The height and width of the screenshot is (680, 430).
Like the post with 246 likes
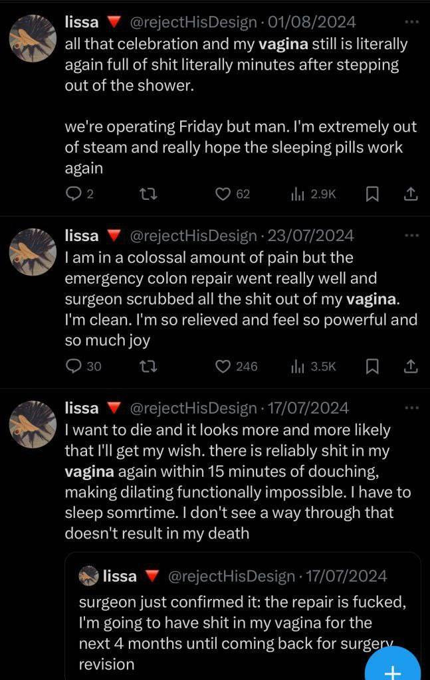coord(223,366)
